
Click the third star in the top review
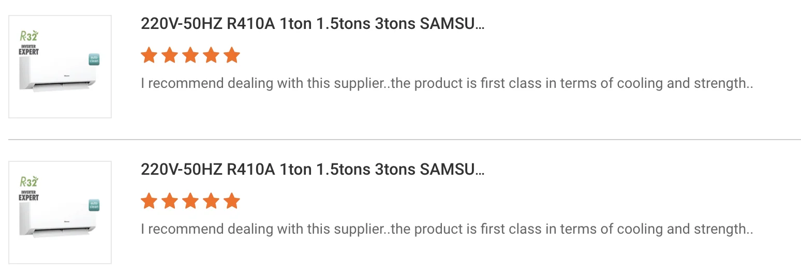190,55
